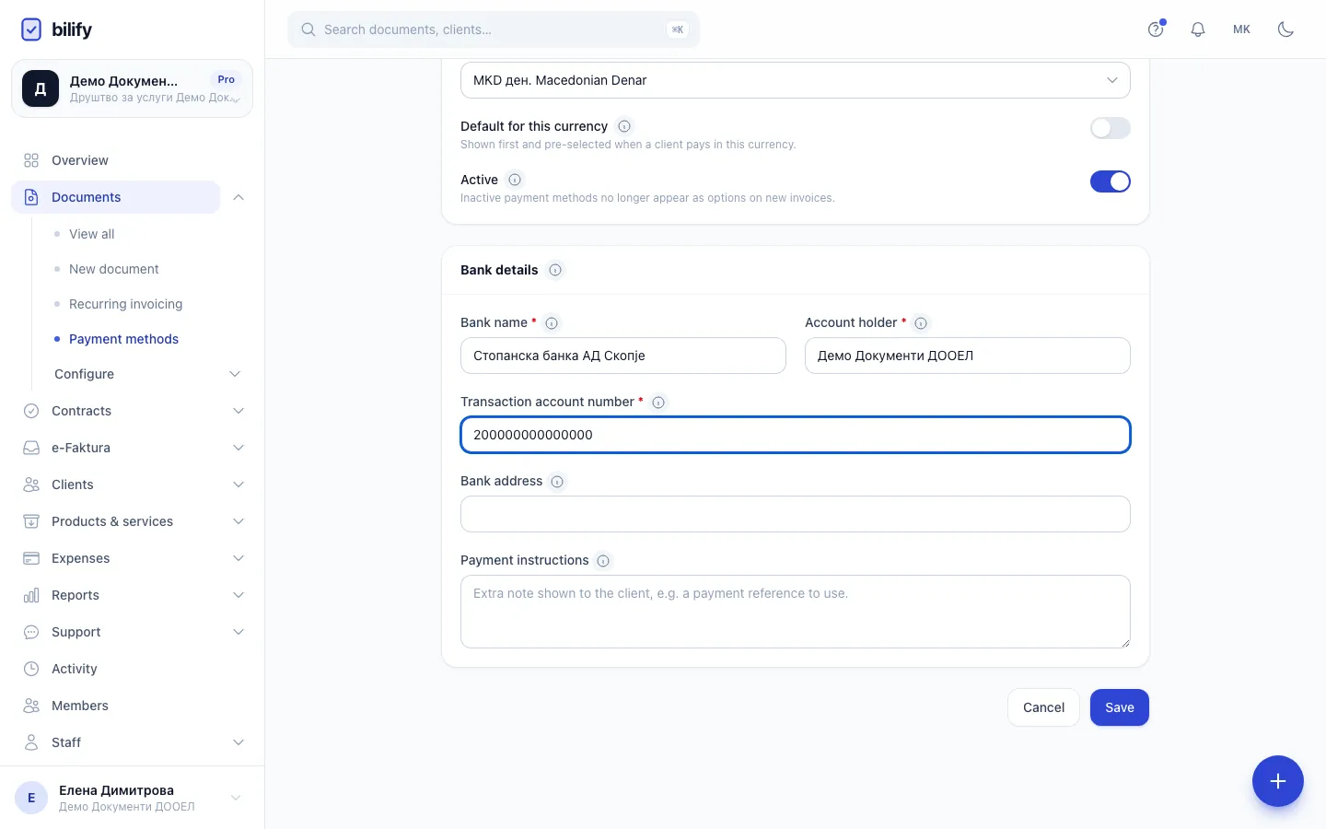
Task: Show info icon beside Bank details heading
Action: 555,270
